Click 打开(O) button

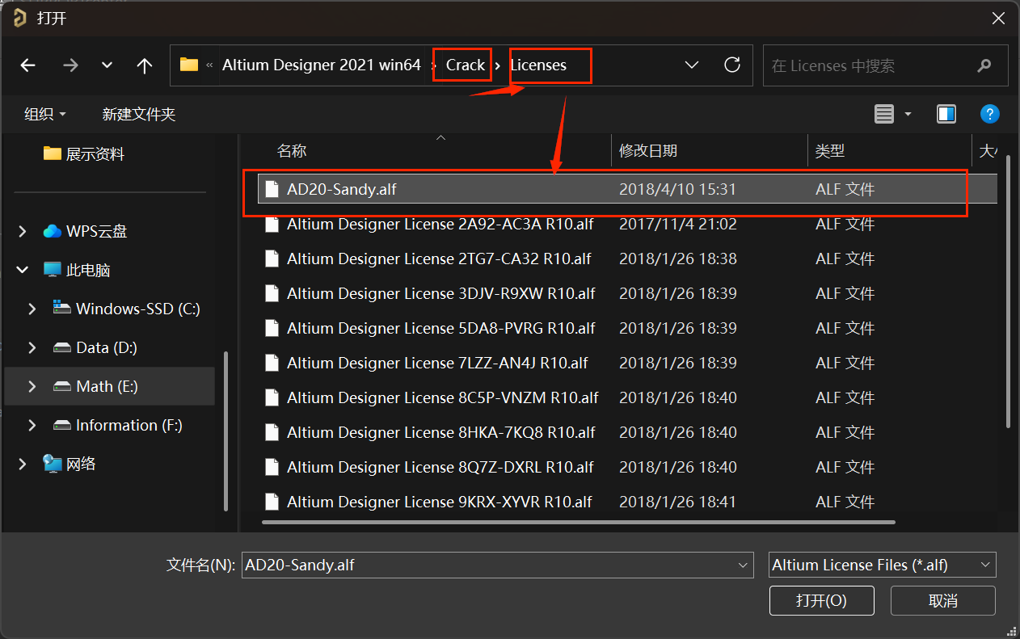tap(821, 600)
